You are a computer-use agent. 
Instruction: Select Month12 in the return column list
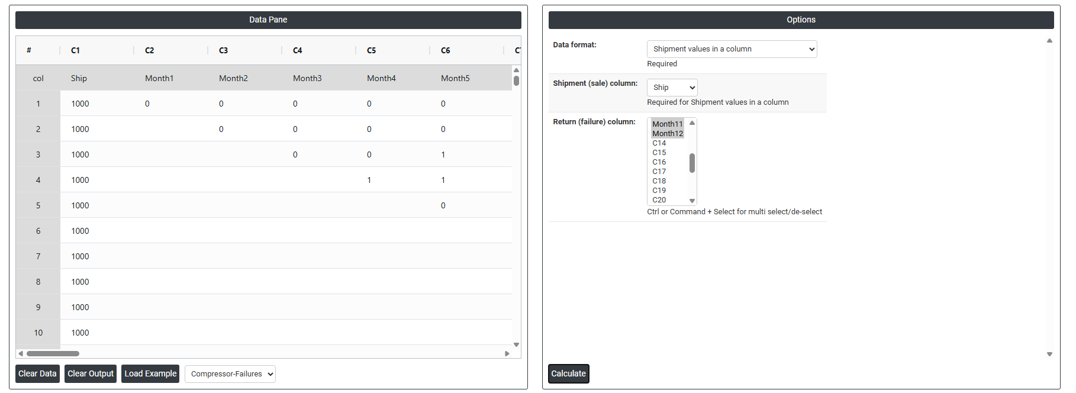coord(667,134)
